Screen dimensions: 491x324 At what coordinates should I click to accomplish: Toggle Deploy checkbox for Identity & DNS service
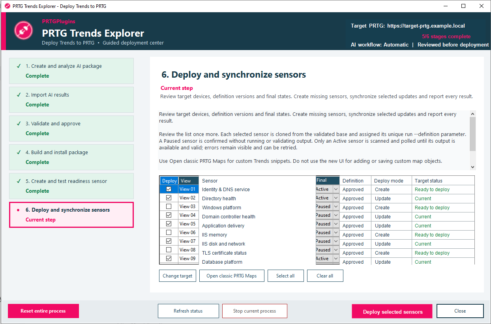point(169,189)
